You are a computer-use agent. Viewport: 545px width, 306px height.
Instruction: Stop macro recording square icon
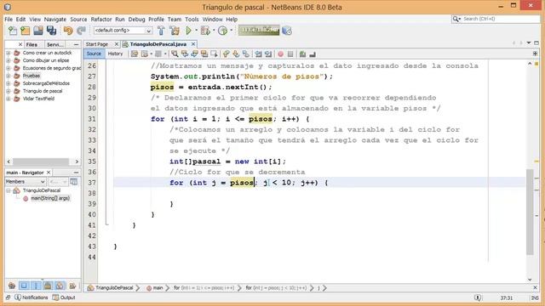(x=290, y=54)
